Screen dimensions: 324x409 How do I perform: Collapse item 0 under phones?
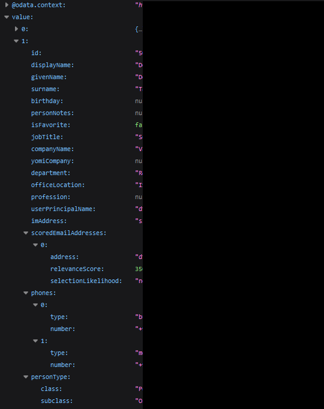[35, 305]
